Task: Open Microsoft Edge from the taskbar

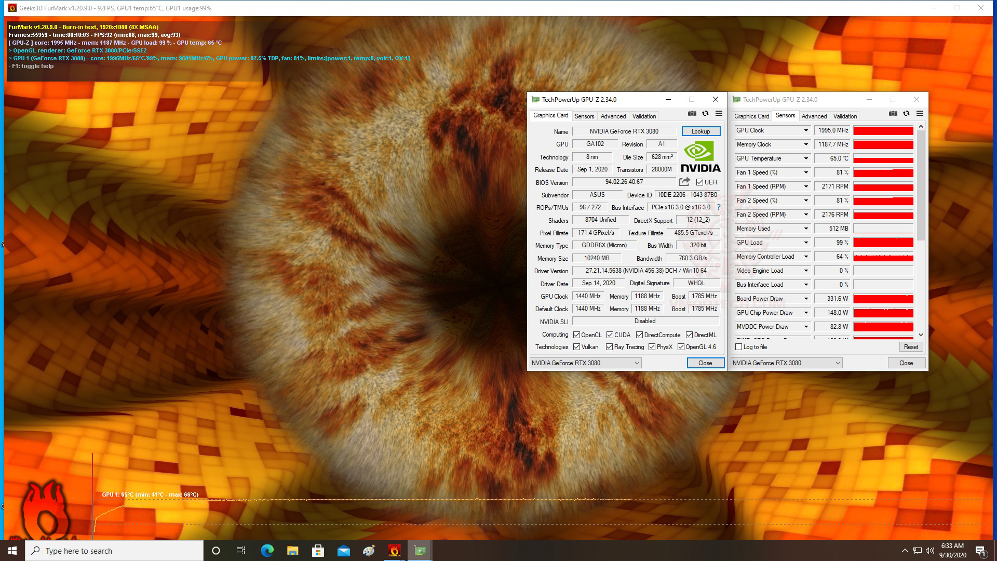Action: coord(267,551)
